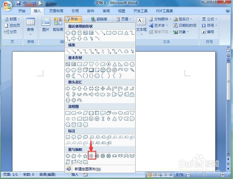Insert a page break (分页)

coord(10,32)
